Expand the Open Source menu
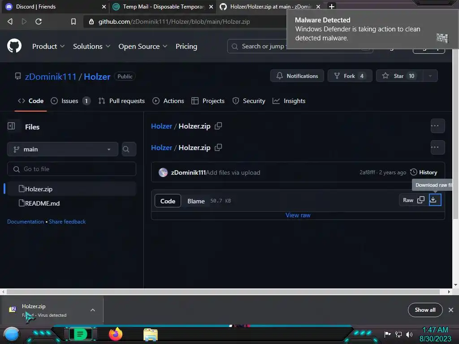 (143, 46)
